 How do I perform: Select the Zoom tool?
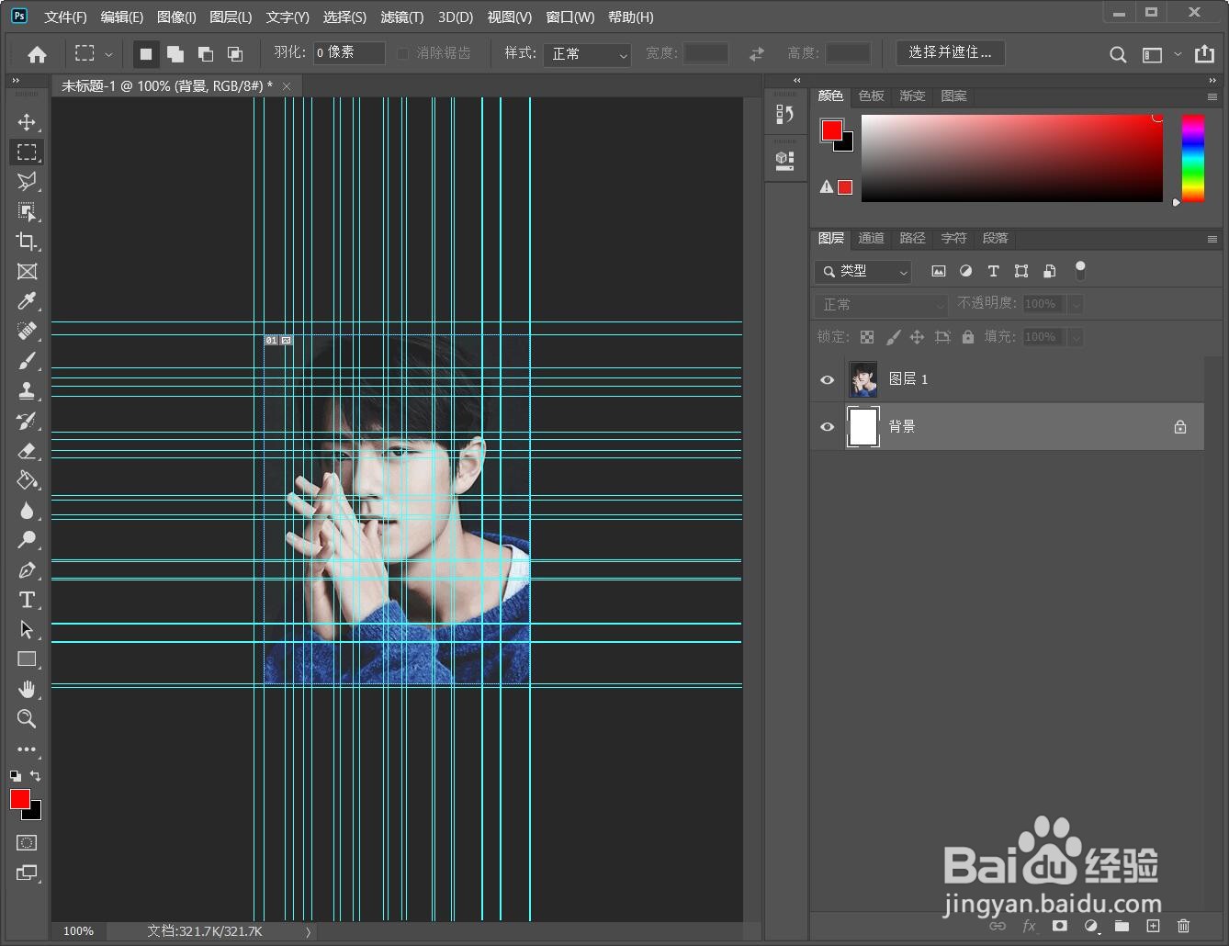[27, 719]
